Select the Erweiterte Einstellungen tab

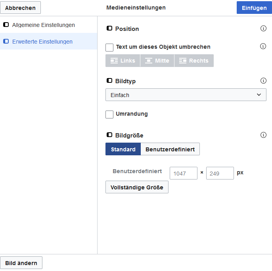(42, 42)
